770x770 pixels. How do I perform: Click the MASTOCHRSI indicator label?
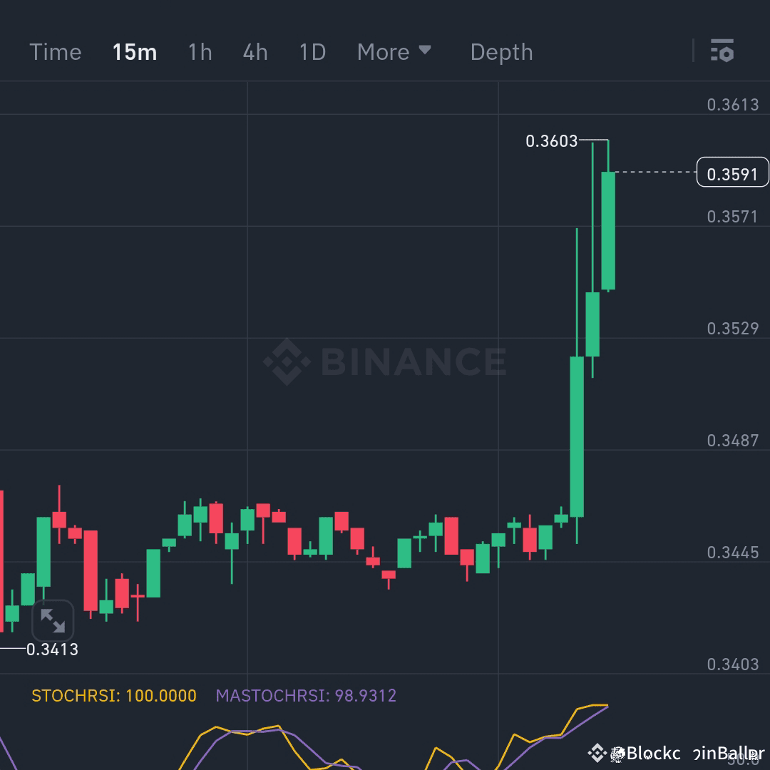(x=306, y=695)
